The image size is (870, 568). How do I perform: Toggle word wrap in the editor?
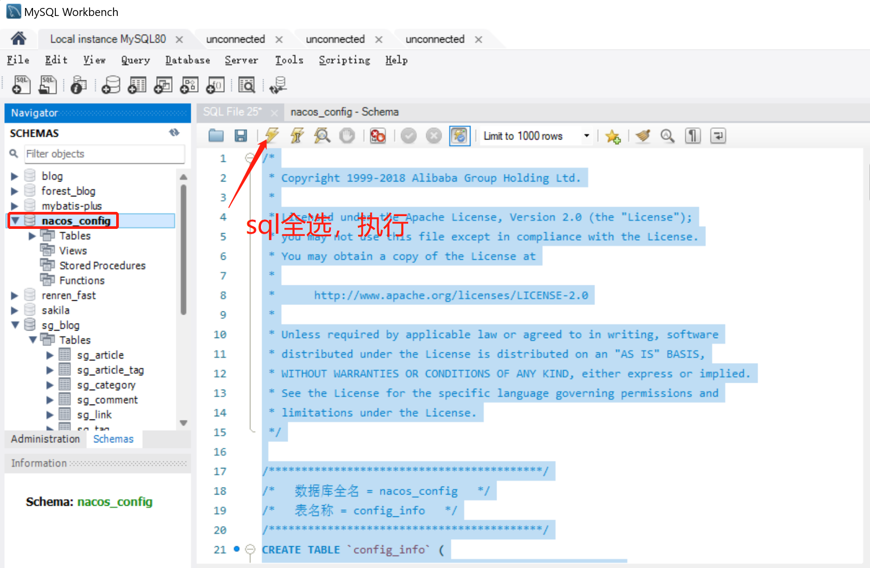click(718, 136)
